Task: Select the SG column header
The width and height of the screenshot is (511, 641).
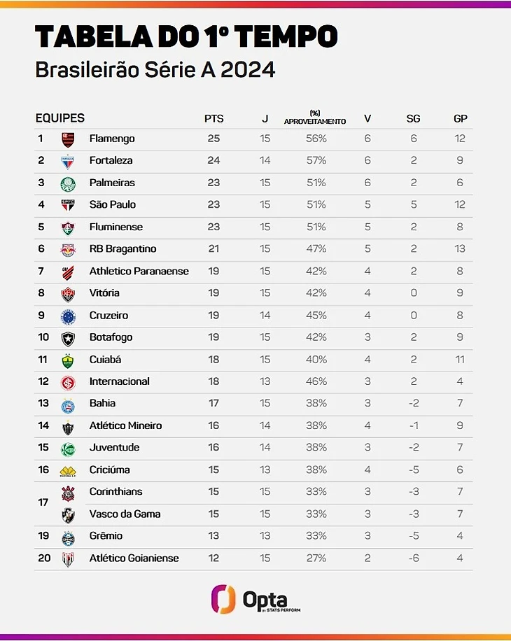Action: [x=413, y=119]
